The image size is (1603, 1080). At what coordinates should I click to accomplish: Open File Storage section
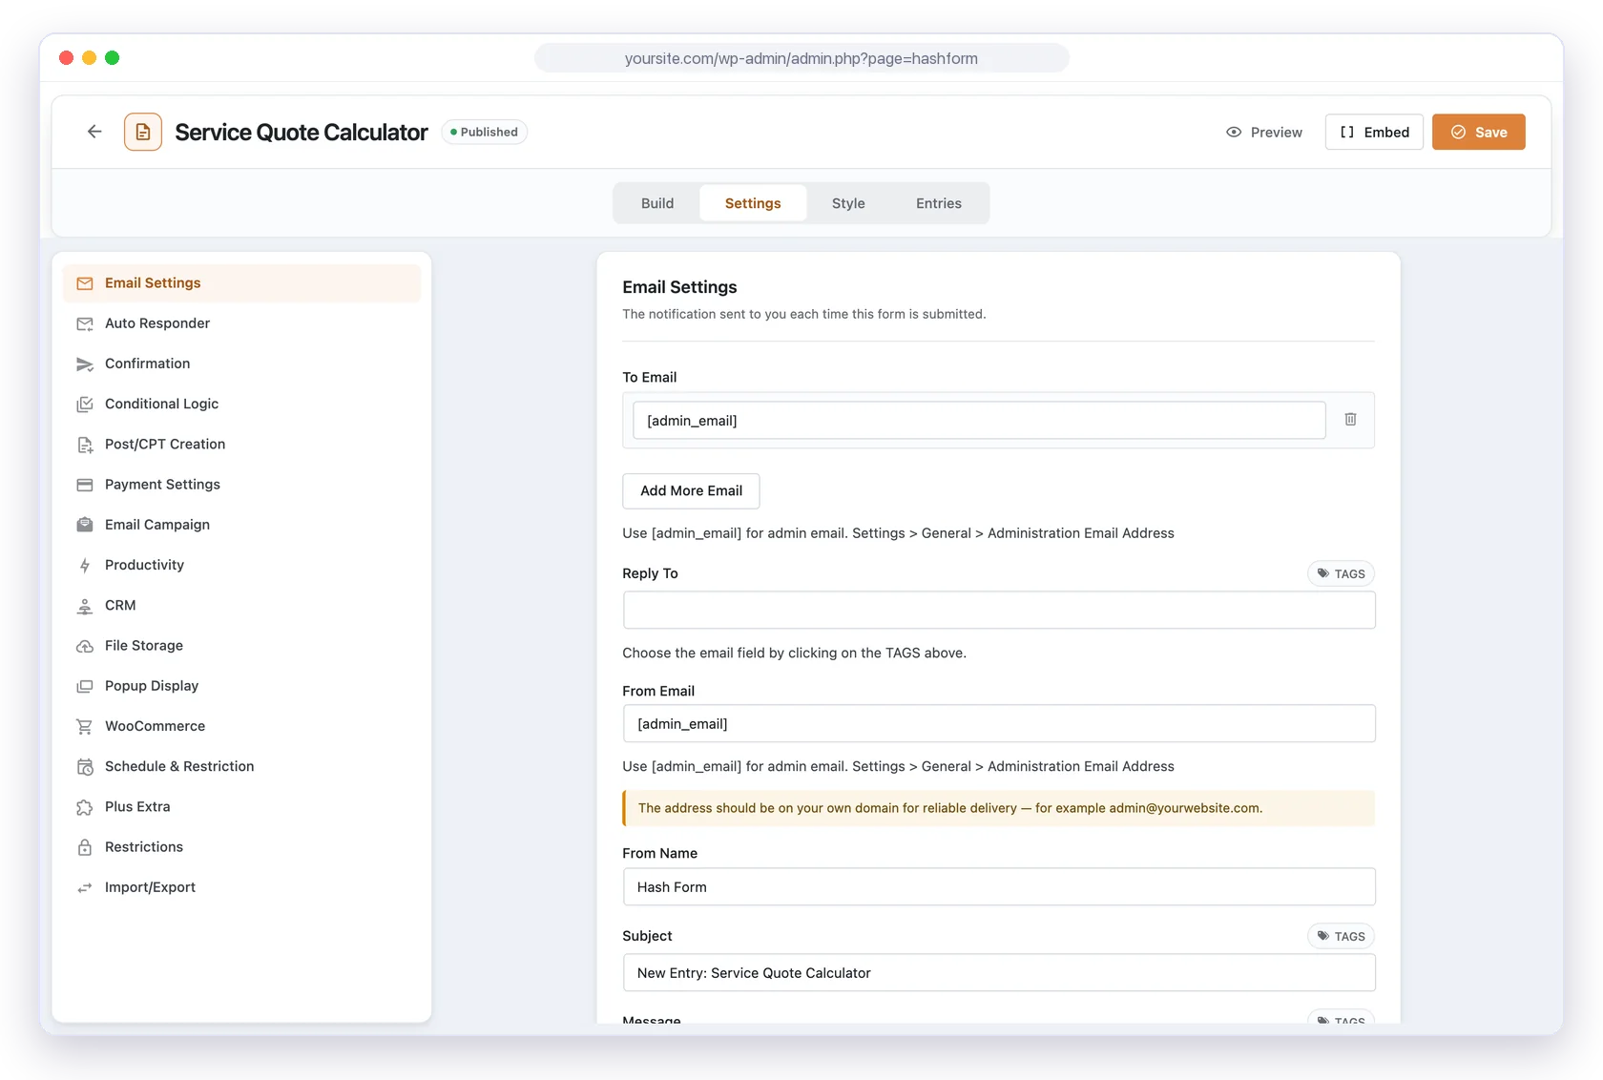point(241,646)
